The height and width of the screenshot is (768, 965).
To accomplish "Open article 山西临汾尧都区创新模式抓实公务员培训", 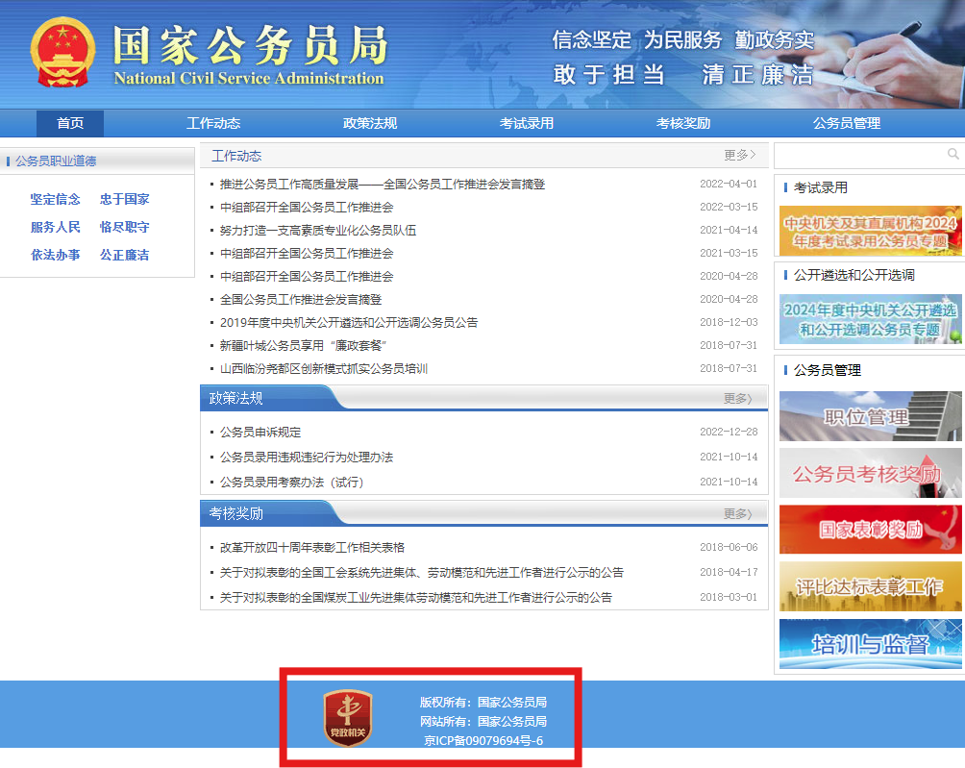I will pos(324,368).
